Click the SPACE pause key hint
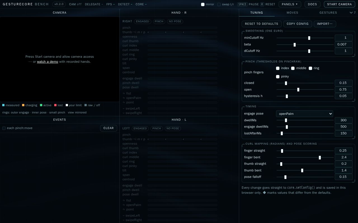The image size is (358, 223). [x=242, y=4]
